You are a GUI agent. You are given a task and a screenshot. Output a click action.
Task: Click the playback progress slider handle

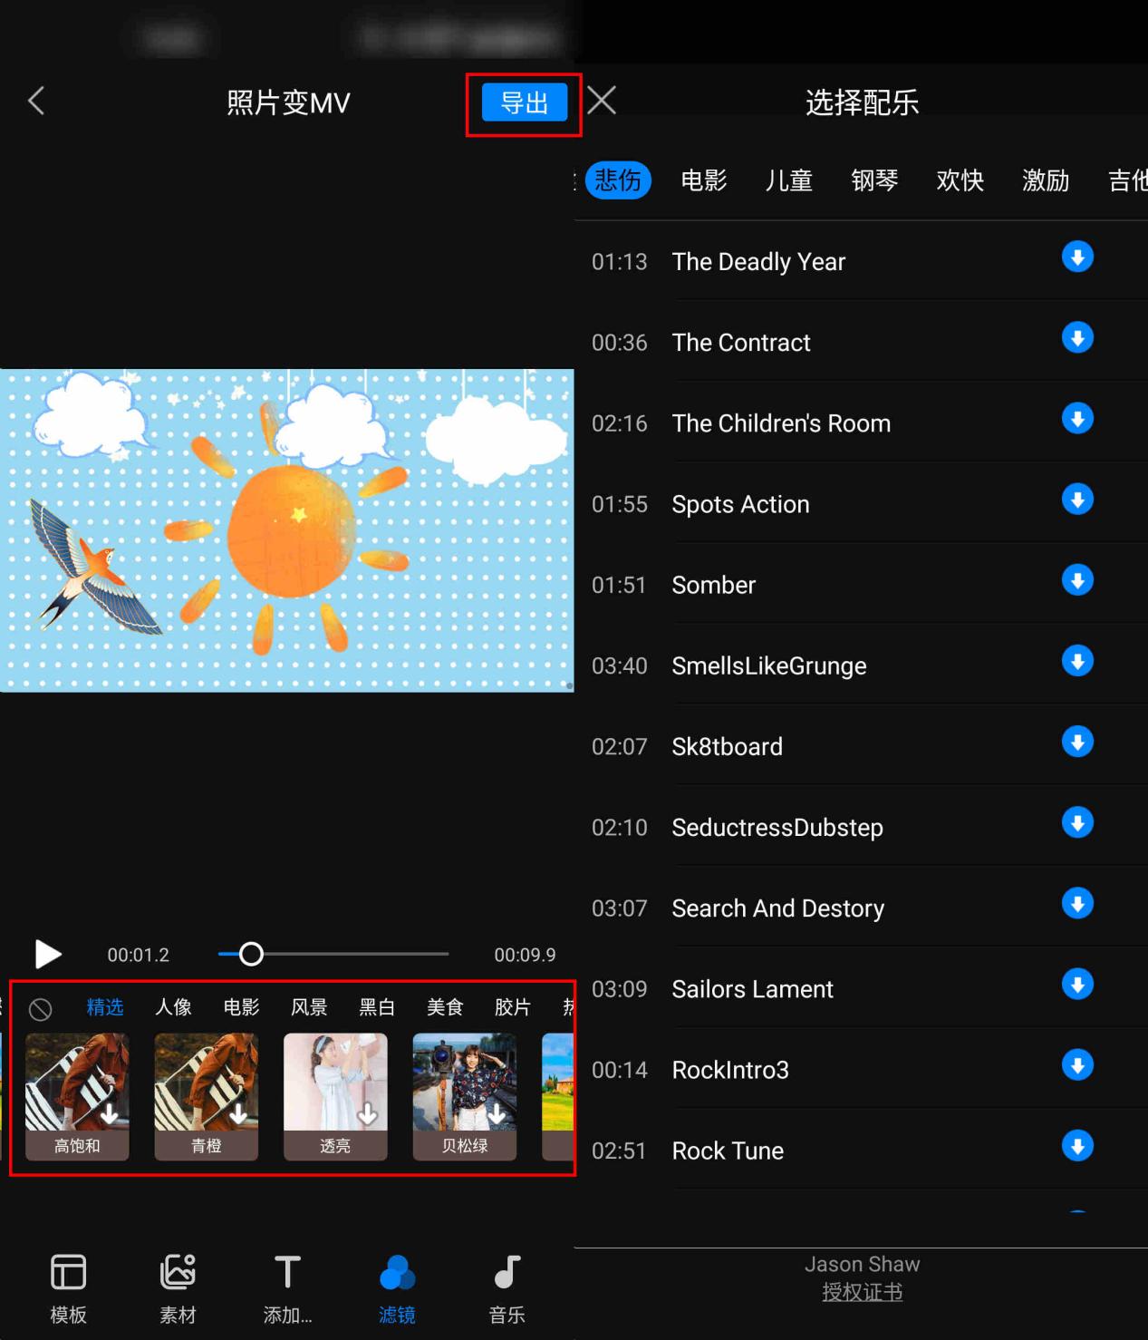(251, 954)
